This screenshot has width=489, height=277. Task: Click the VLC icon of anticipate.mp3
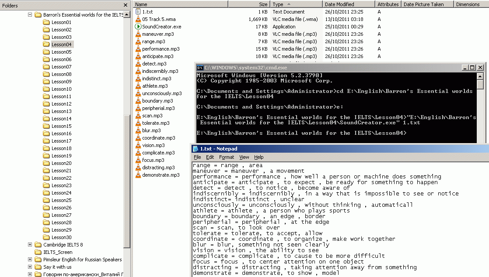click(138, 56)
